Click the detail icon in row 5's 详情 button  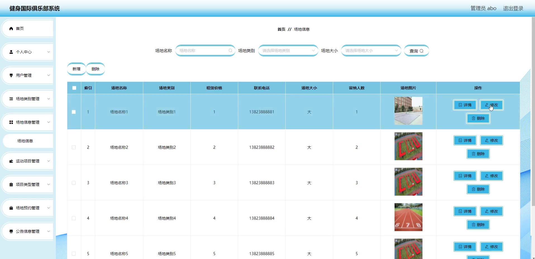pyautogui.click(x=460, y=247)
